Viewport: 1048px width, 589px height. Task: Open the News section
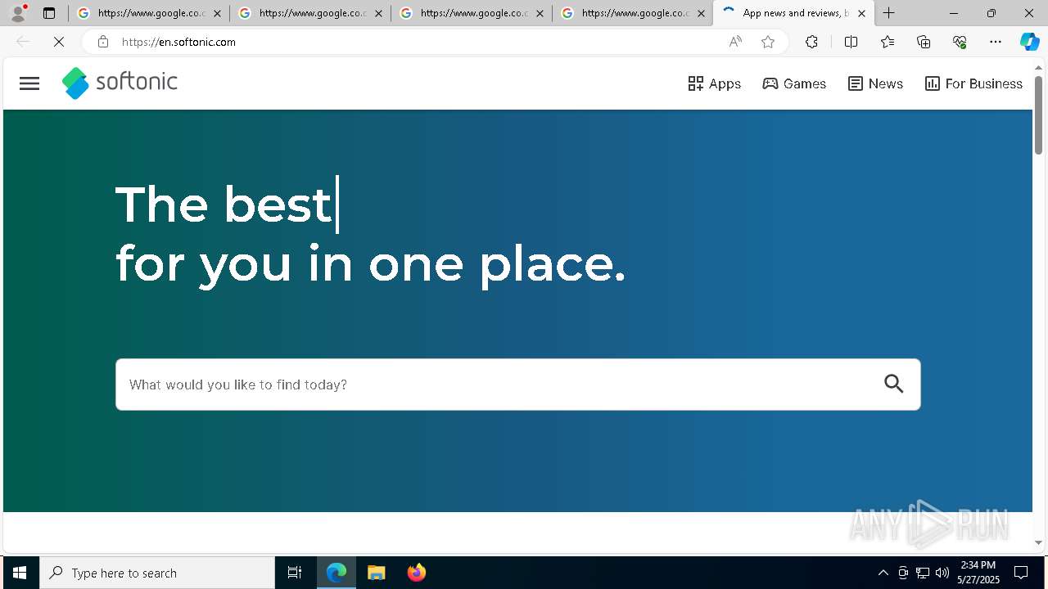click(x=875, y=83)
